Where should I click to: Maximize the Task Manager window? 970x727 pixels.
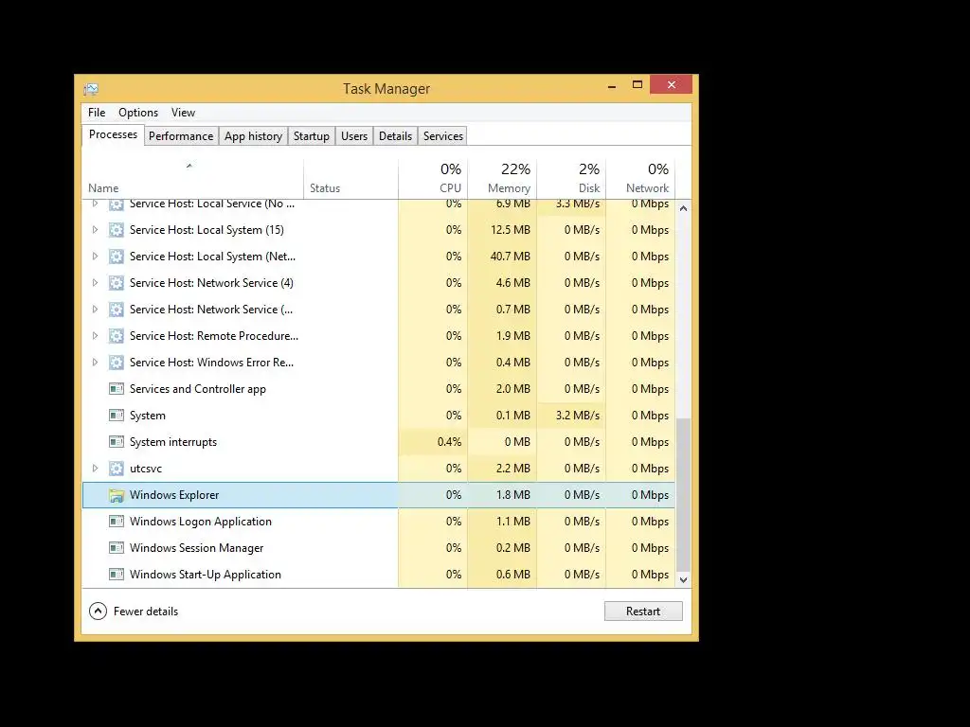(638, 84)
